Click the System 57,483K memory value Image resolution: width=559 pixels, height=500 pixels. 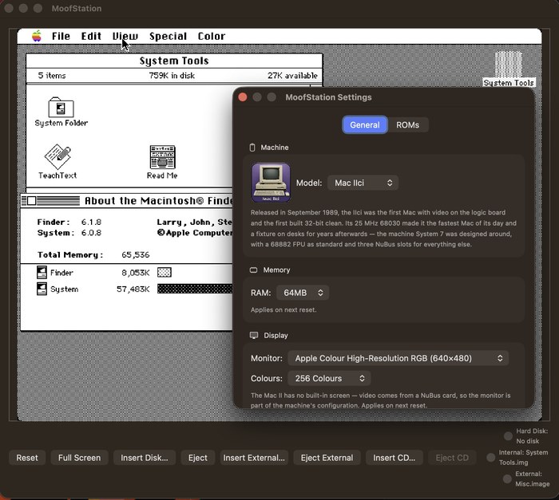[x=133, y=289]
